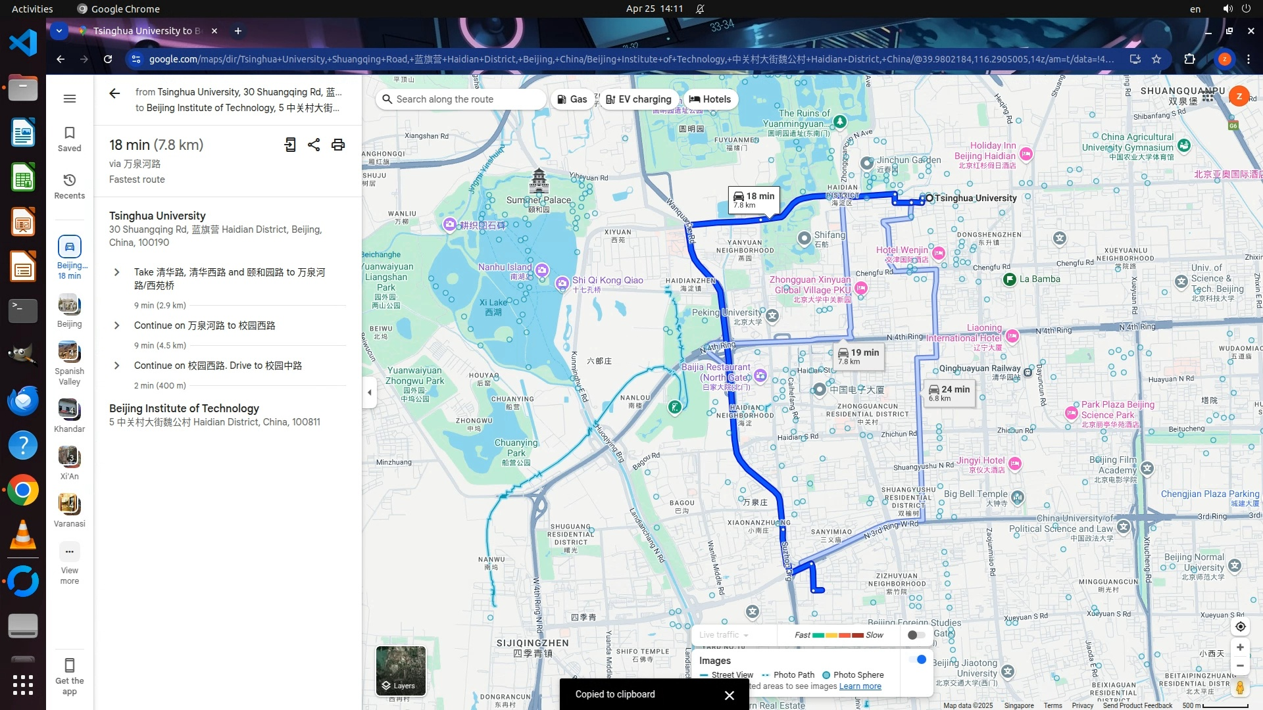Open the Layers satellite thumbnail
Image resolution: width=1263 pixels, height=710 pixels.
[401, 671]
